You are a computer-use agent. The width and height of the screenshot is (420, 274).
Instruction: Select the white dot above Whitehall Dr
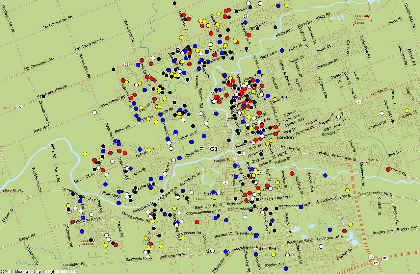(382, 113)
